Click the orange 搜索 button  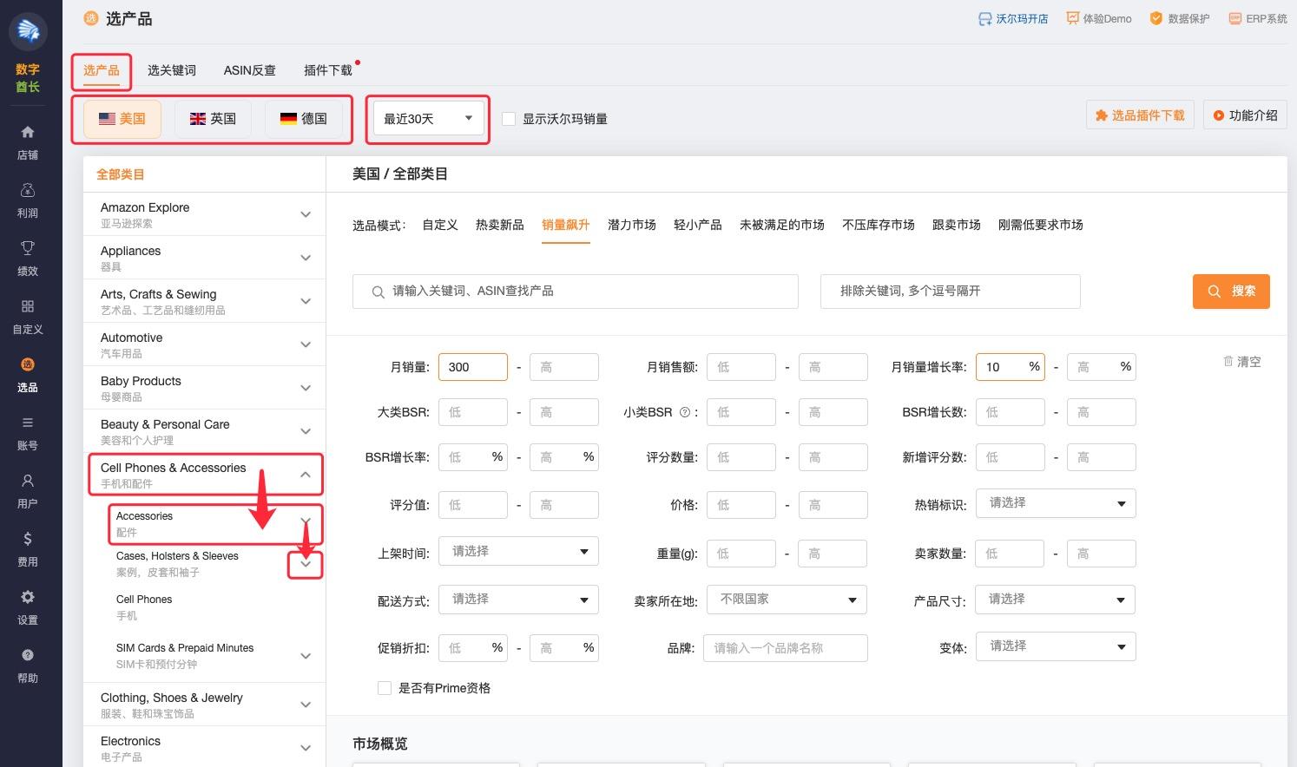pos(1231,291)
